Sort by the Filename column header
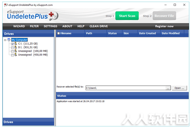The width and height of the screenshot is (191, 130). click(x=70, y=33)
